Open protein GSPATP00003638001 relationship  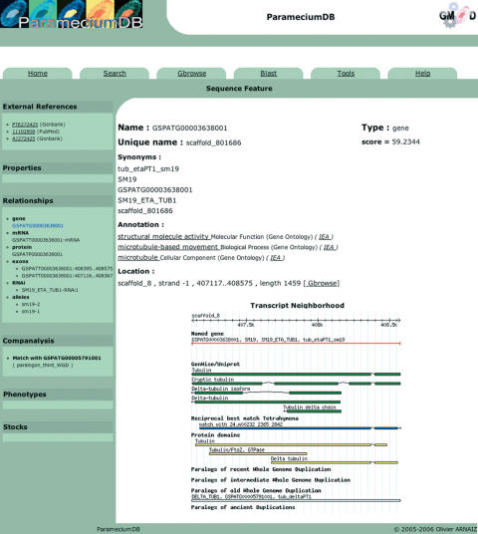pyautogui.click(x=37, y=254)
